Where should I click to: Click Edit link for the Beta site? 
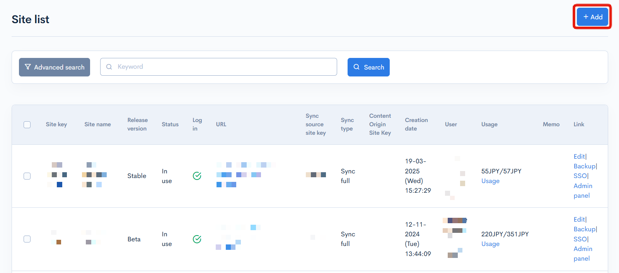point(579,219)
